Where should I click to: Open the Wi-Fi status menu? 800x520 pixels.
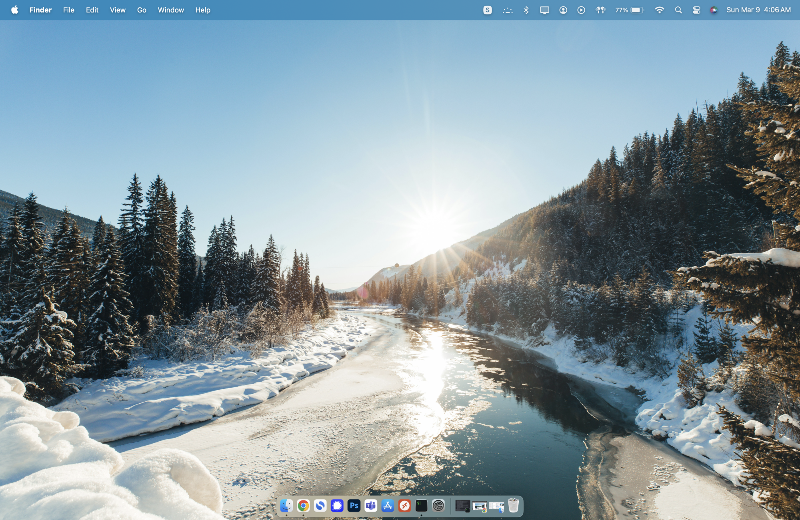[659, 10]
